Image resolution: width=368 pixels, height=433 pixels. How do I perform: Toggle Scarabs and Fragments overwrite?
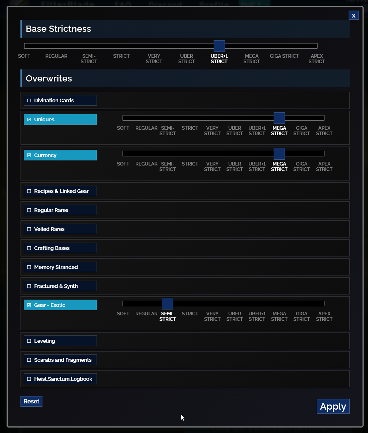coord(29,360)
